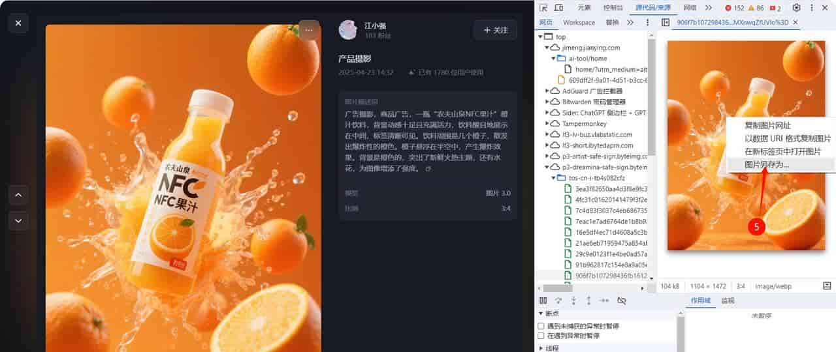The image size is (836, 352).
Task: Open file 21ae6eb71959475a854a
Action: pyautogui.click(x=606, y=243)
